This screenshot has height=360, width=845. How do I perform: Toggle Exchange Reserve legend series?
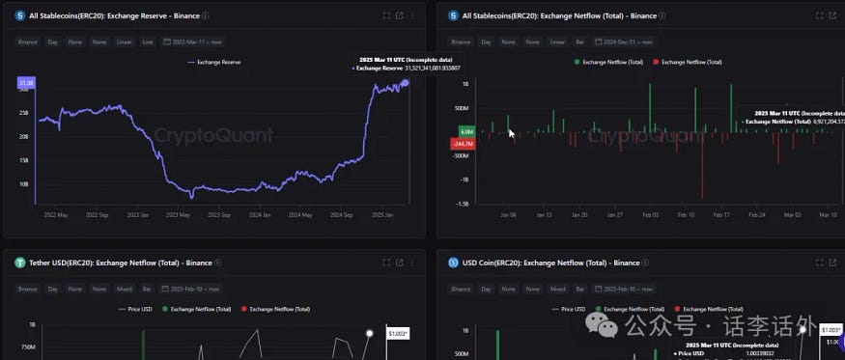(x=214, y=62)
